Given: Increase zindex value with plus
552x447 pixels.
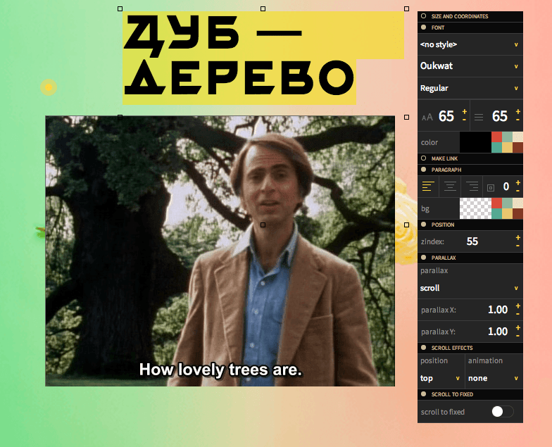Looking at the screenshot, I should 518,237.
